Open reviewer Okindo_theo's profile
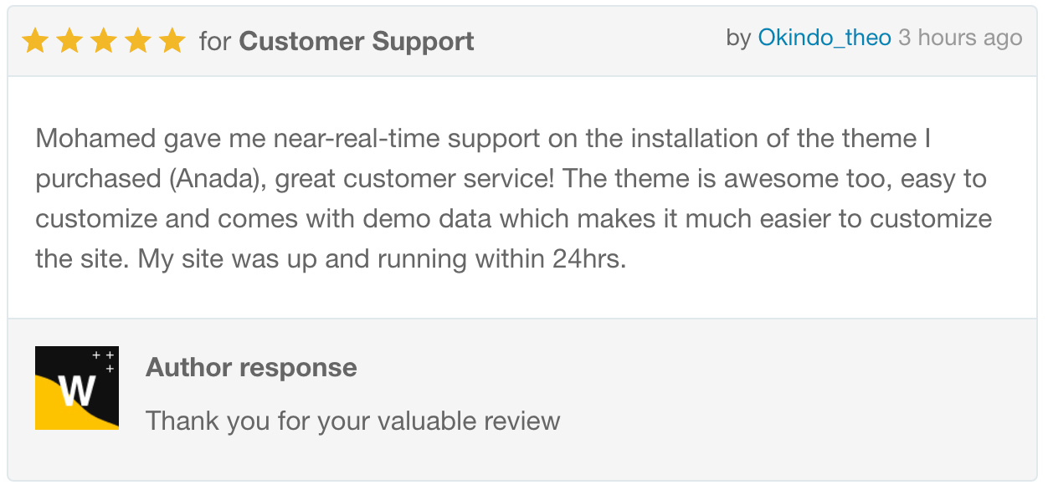The height and width of the screenshot is (490, 1048). click(x=824, y=38)
